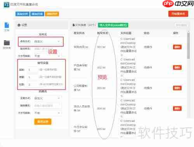Image resolution: width=194 pixels, height=147 pixels.
Task: Click the original file name in the 003.txt row
Action: pyautogui.click(x=80, y=88)
